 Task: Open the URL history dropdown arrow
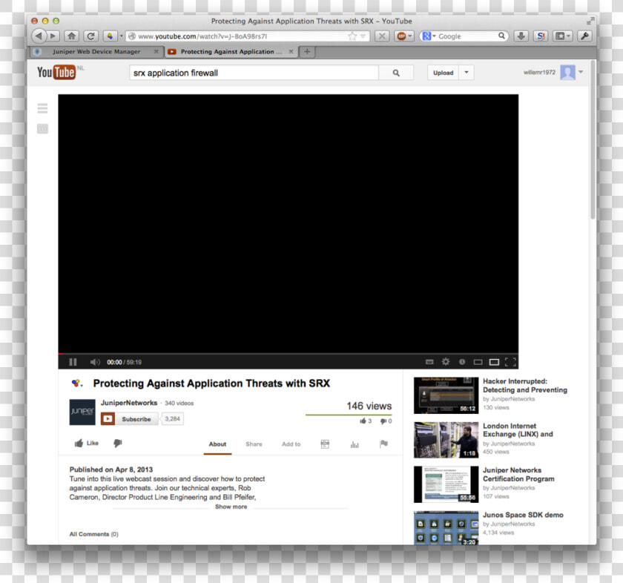coord(363,36)
